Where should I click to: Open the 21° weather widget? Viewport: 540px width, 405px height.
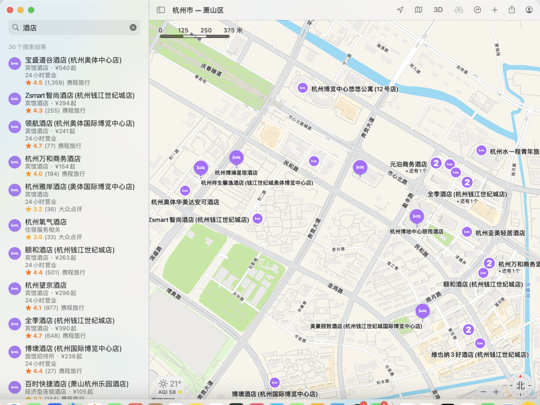click(x=170, y=387)
